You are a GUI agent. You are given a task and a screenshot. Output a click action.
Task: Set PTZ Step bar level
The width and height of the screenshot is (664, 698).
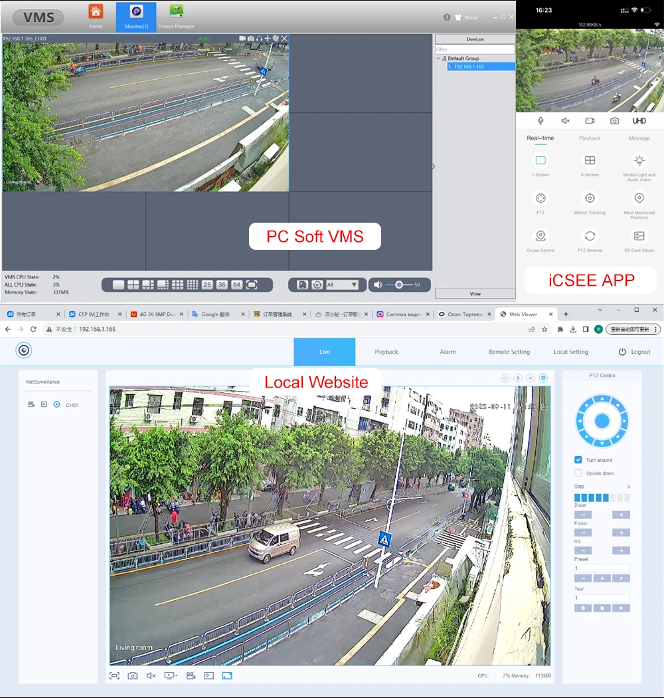click(x=602, y=498)
